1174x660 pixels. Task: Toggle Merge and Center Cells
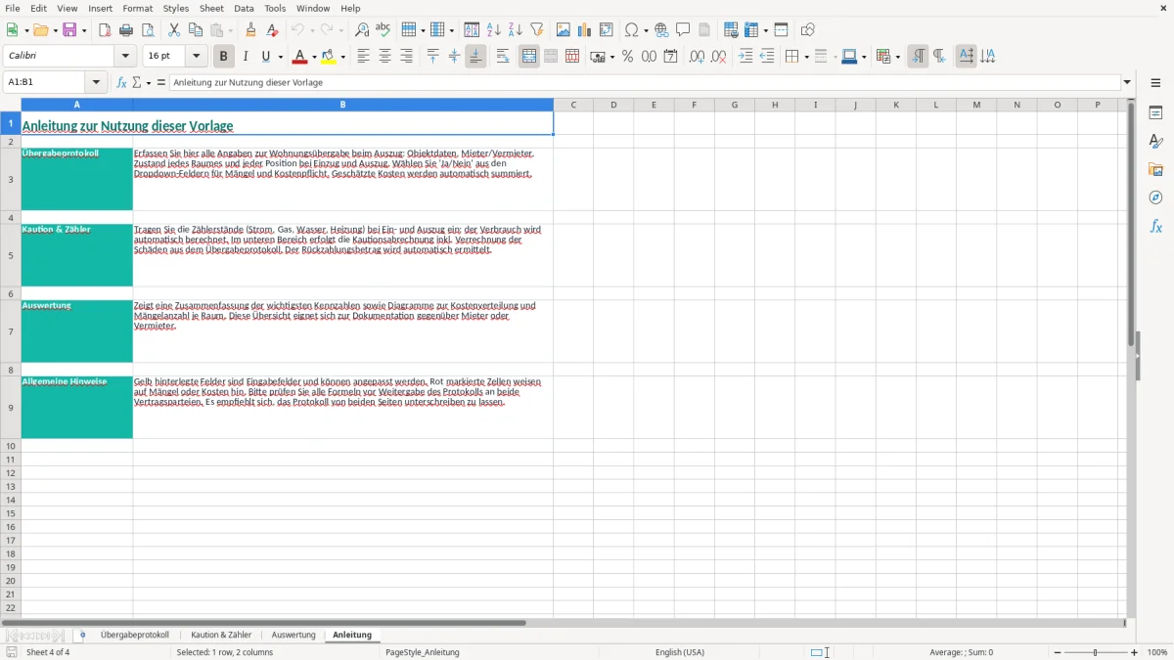[x=529, y=57]
